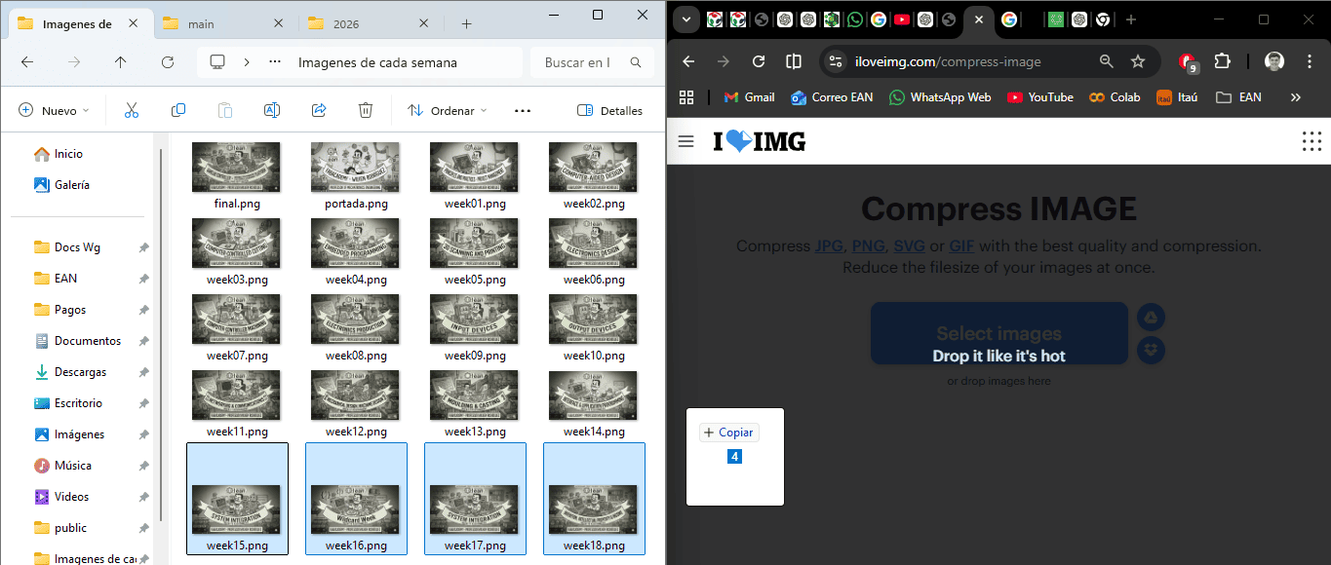
Task: Click the red notification badge icon in Chrome
Action: point(1189,60)
